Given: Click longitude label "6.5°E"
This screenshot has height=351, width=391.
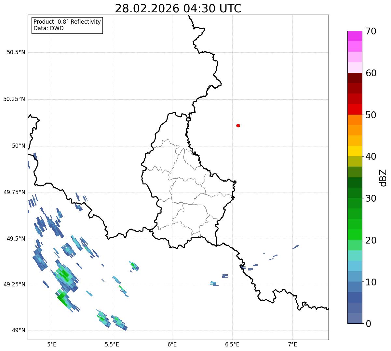Looking at the screenshot, I should tap(232, 344).
